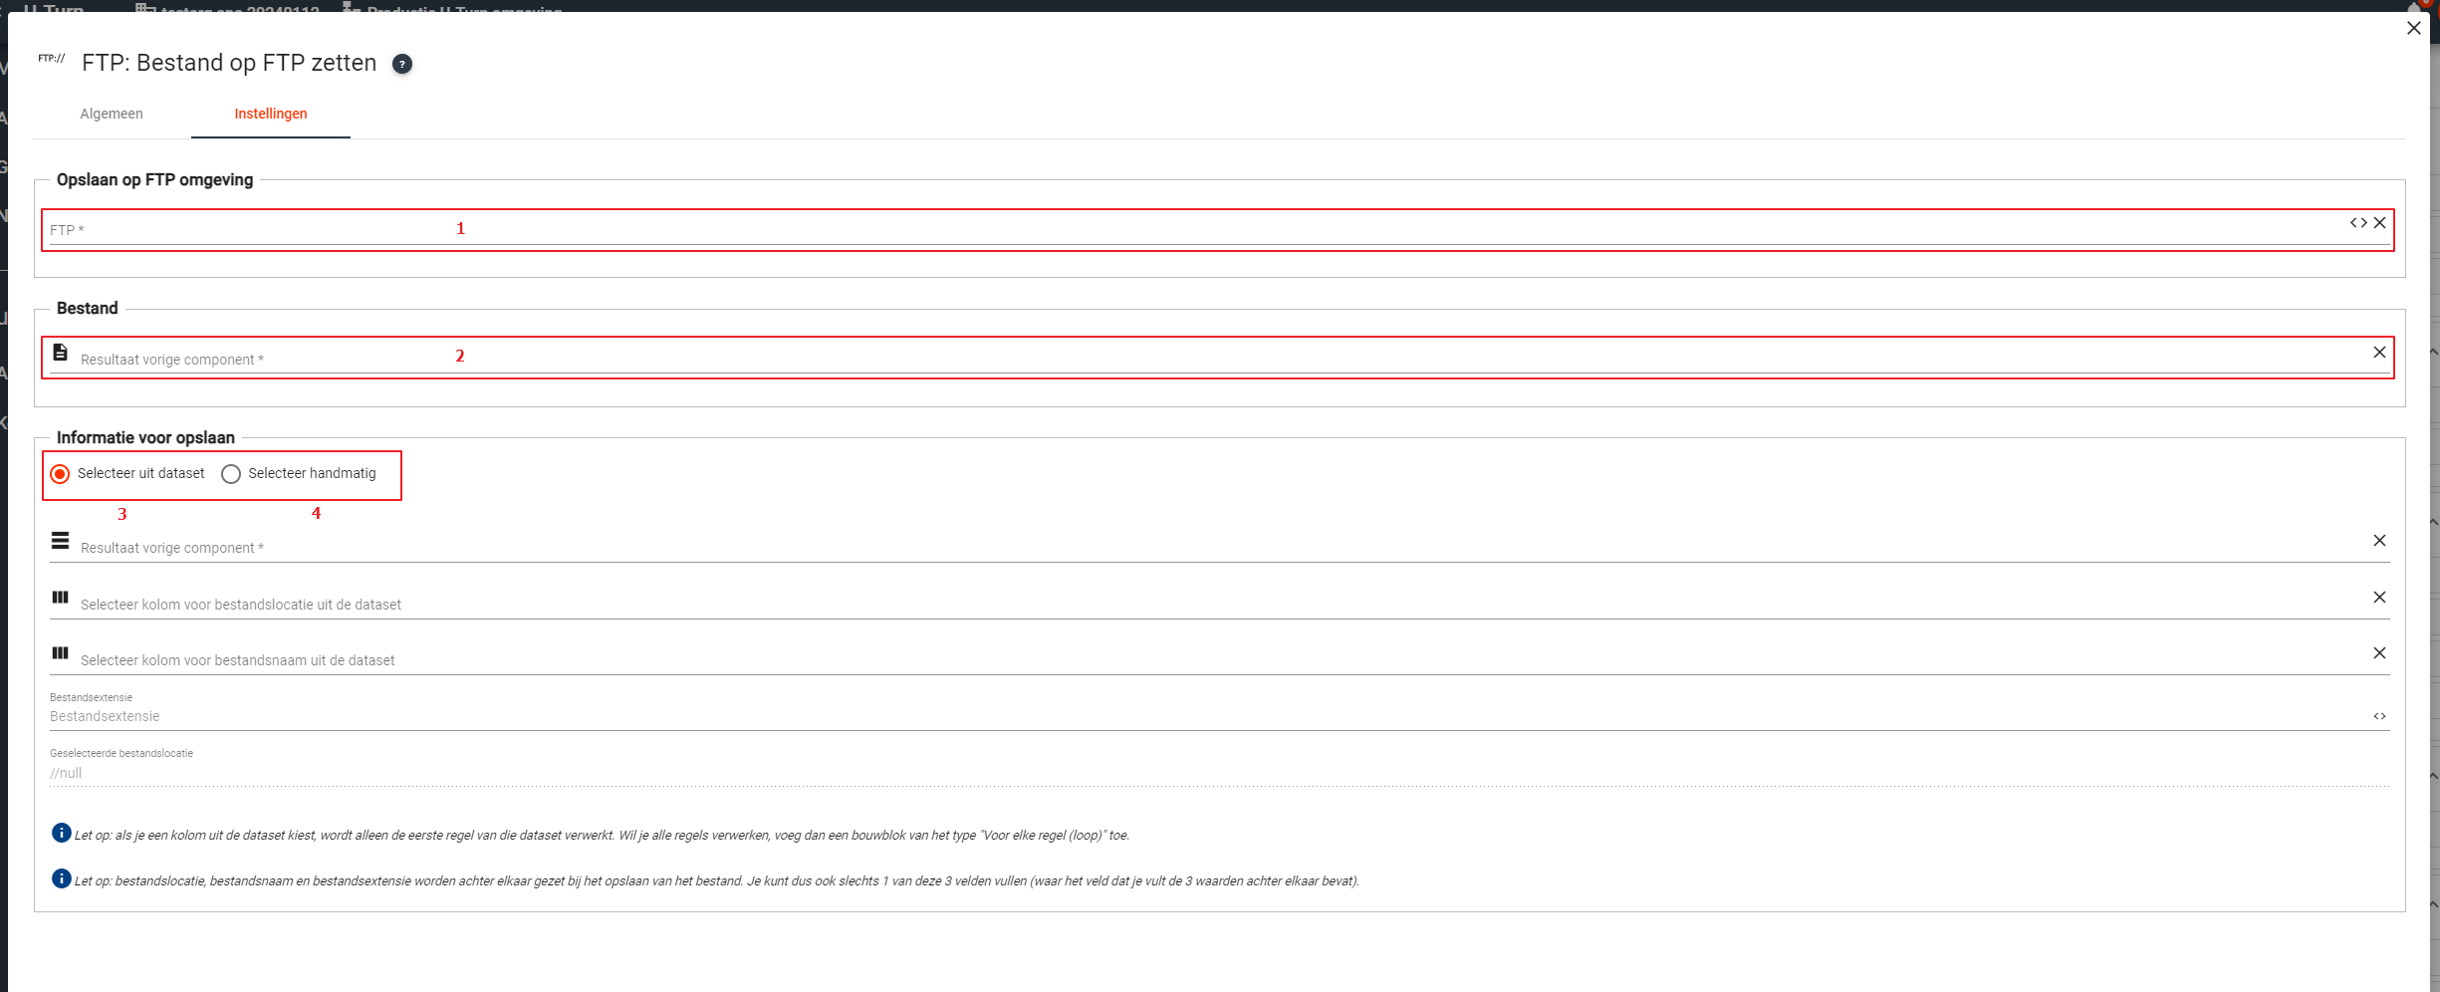
Task: Select the 'Selecteer uit dataset' radio button
Action: pos(61,474)
